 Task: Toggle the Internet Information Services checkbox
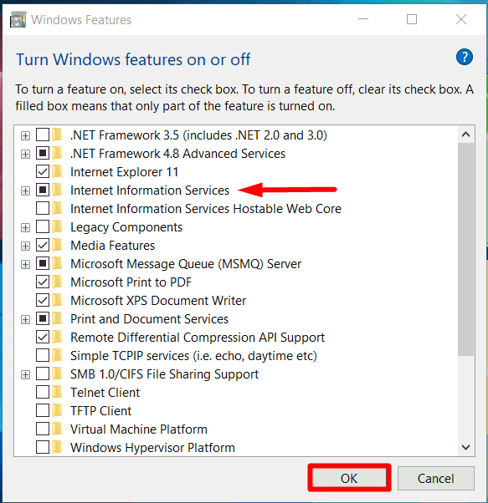click(43, 190)
